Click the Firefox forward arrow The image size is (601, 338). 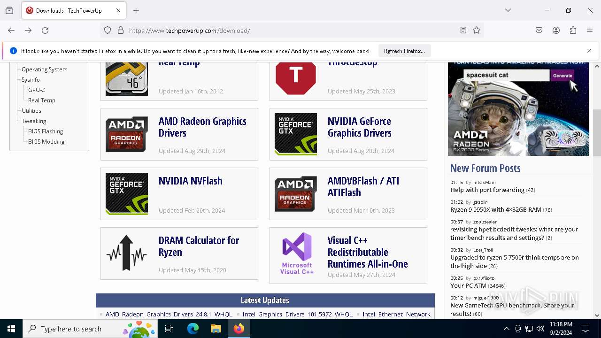coord(28,31)
